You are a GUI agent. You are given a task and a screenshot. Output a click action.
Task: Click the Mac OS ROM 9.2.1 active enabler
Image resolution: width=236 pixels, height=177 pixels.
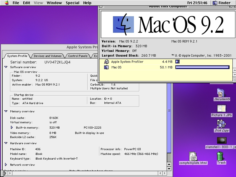(47, 85)
